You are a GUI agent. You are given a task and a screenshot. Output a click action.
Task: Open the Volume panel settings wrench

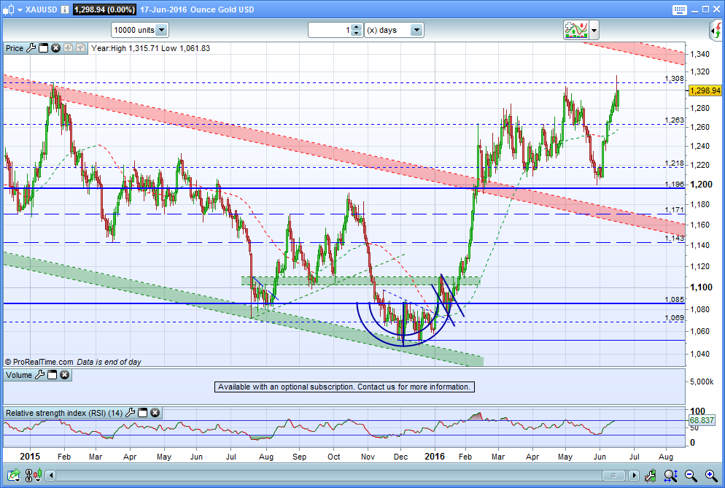click(x=40, y=375)
